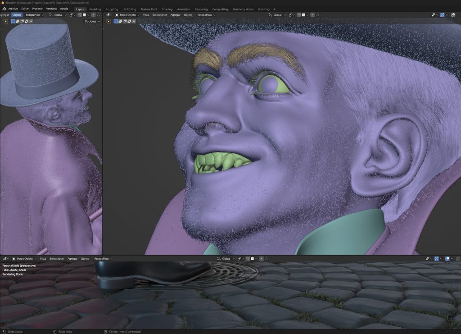Open Seleccionar menu in bottom viewport

[x=57, y=259]
